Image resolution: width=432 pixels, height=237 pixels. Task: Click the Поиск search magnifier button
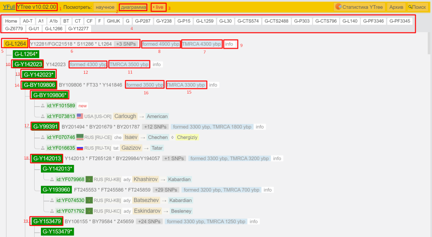pyautogui.click(x=417, y=7)
